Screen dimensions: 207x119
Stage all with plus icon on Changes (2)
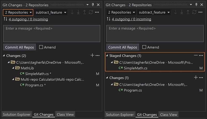(x=92, y=55)
